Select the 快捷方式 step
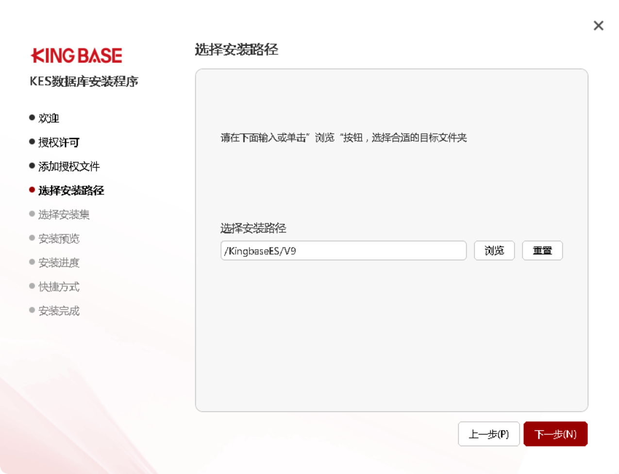The image size is (619, 474). click(59, 287)
